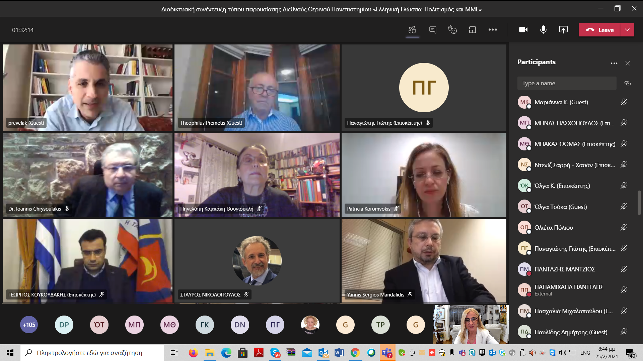
Task: Click mic icon for Πασχαλιά Μιχαλοπούλου
Action: coord(624,311)
